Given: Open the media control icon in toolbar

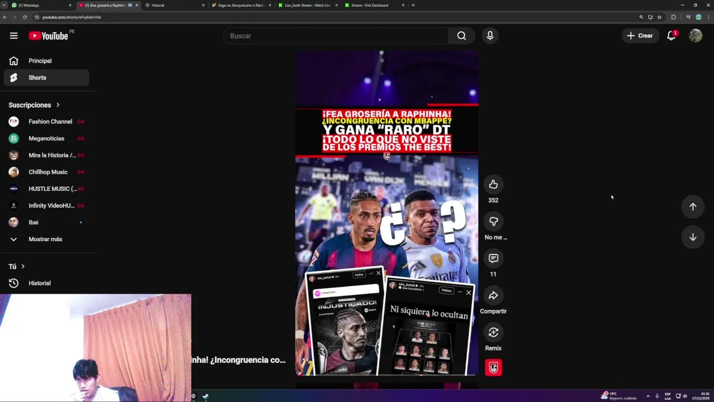Looking at the screenshot, I should (x=688, y=17).
